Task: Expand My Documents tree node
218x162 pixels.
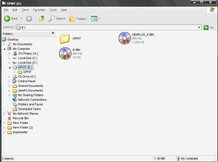Action: tap(4, 44)
